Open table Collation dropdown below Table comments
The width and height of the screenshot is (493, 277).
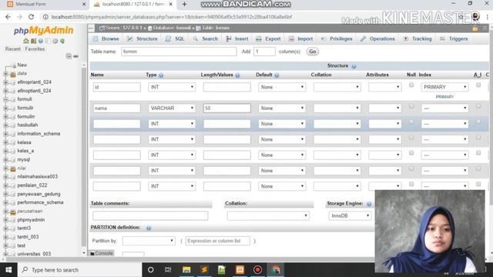pos(268,215)
